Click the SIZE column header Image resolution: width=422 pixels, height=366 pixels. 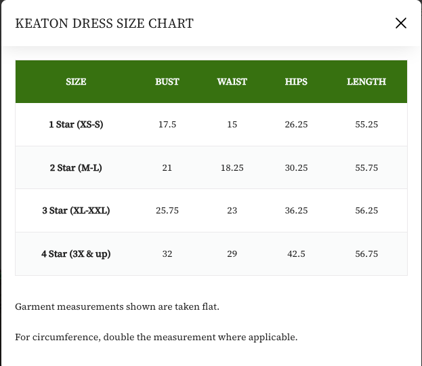76,81
